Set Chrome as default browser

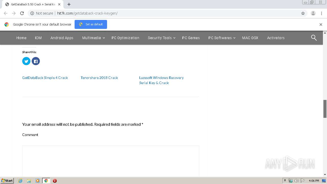click(91, 25)
